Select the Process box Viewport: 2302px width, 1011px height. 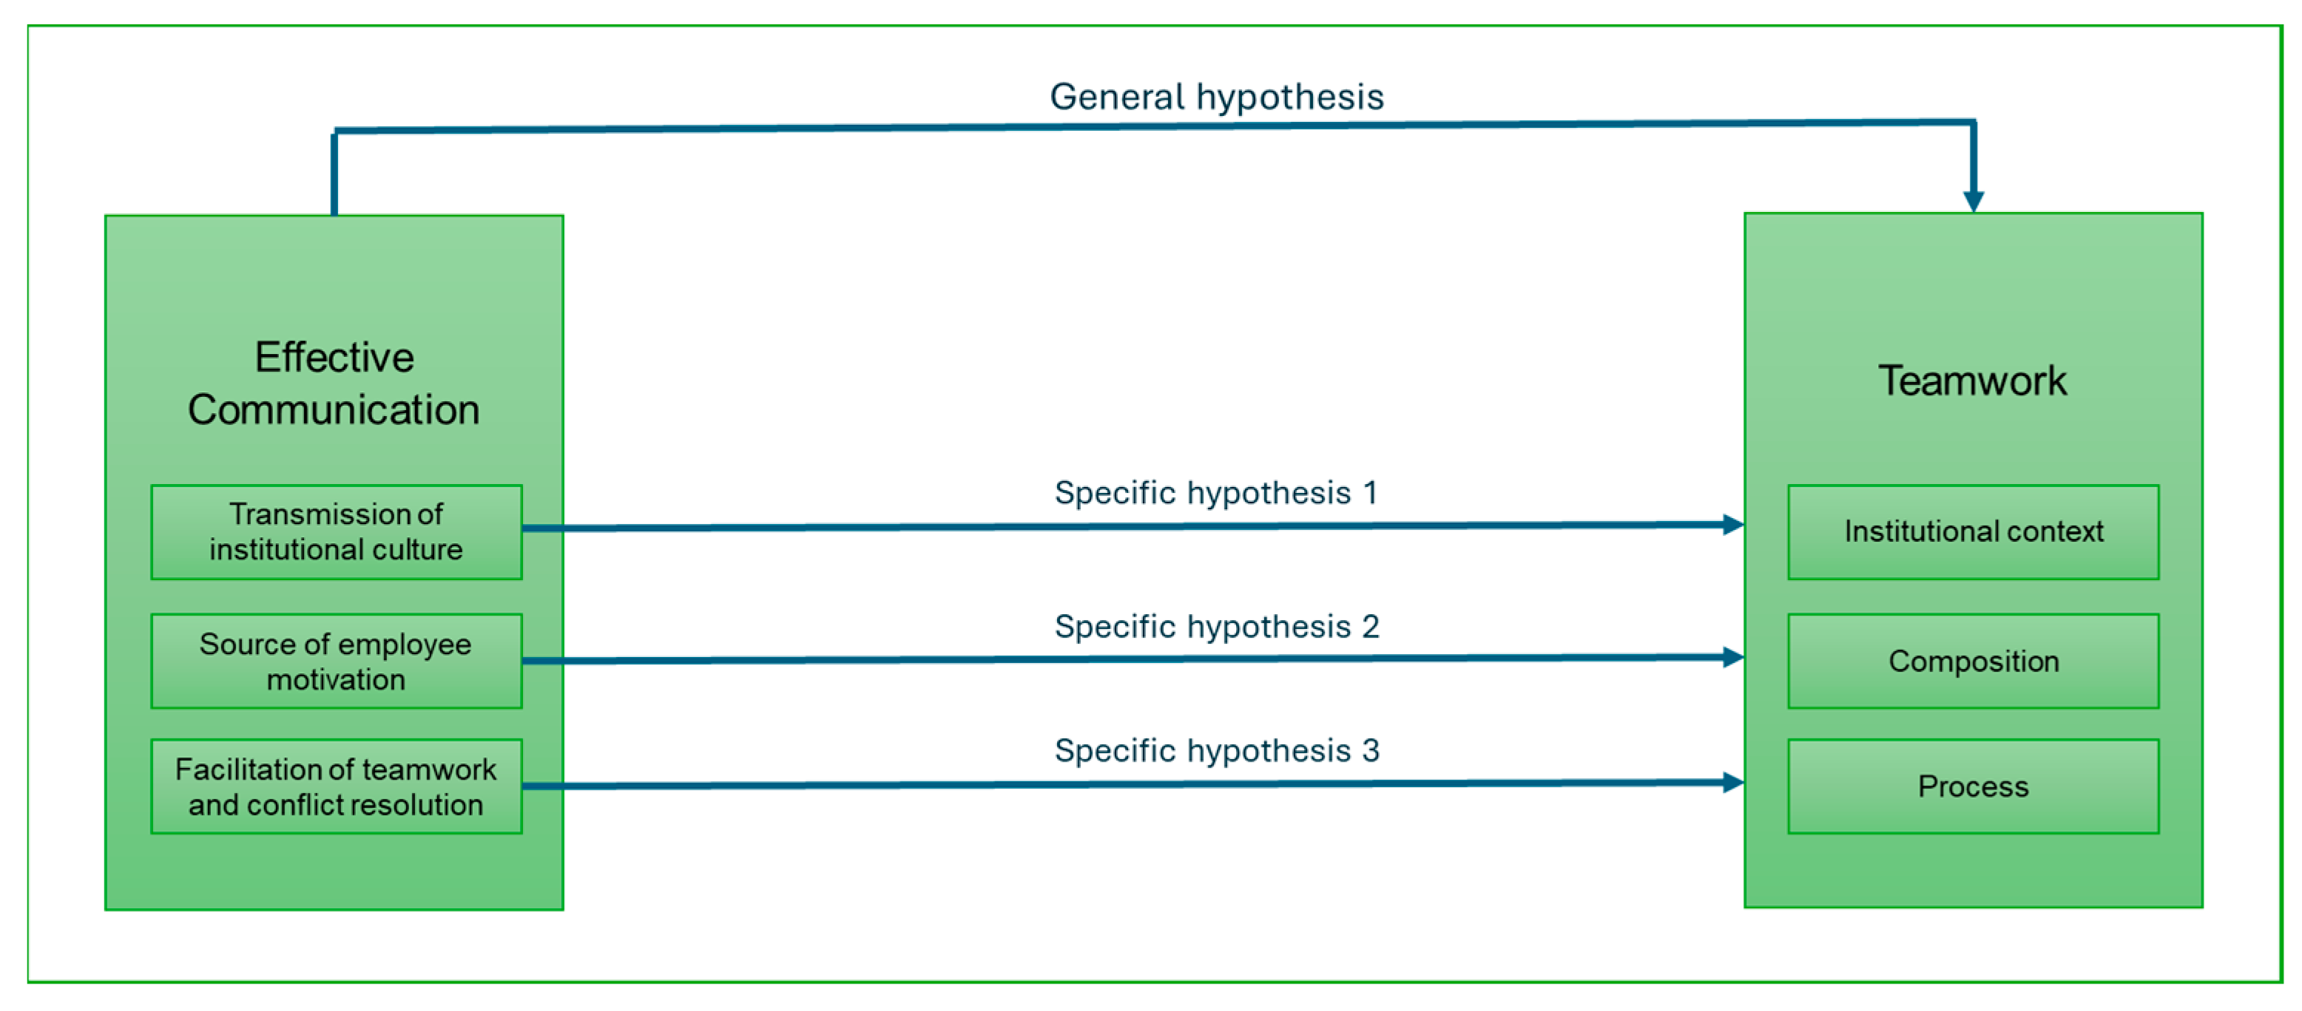pyautogui.click(x=1973, y=787)
